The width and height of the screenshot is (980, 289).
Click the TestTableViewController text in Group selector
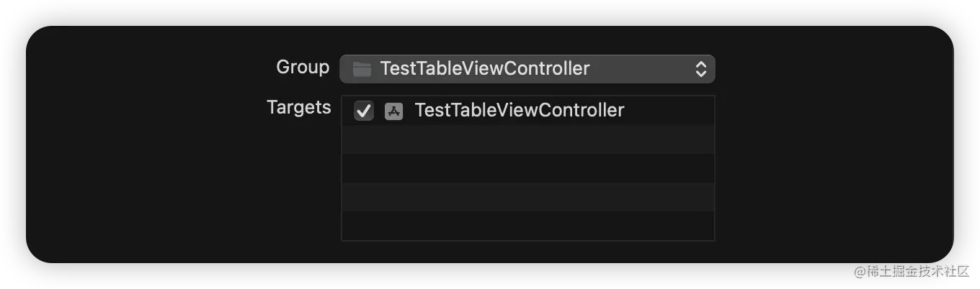point(484,69)
